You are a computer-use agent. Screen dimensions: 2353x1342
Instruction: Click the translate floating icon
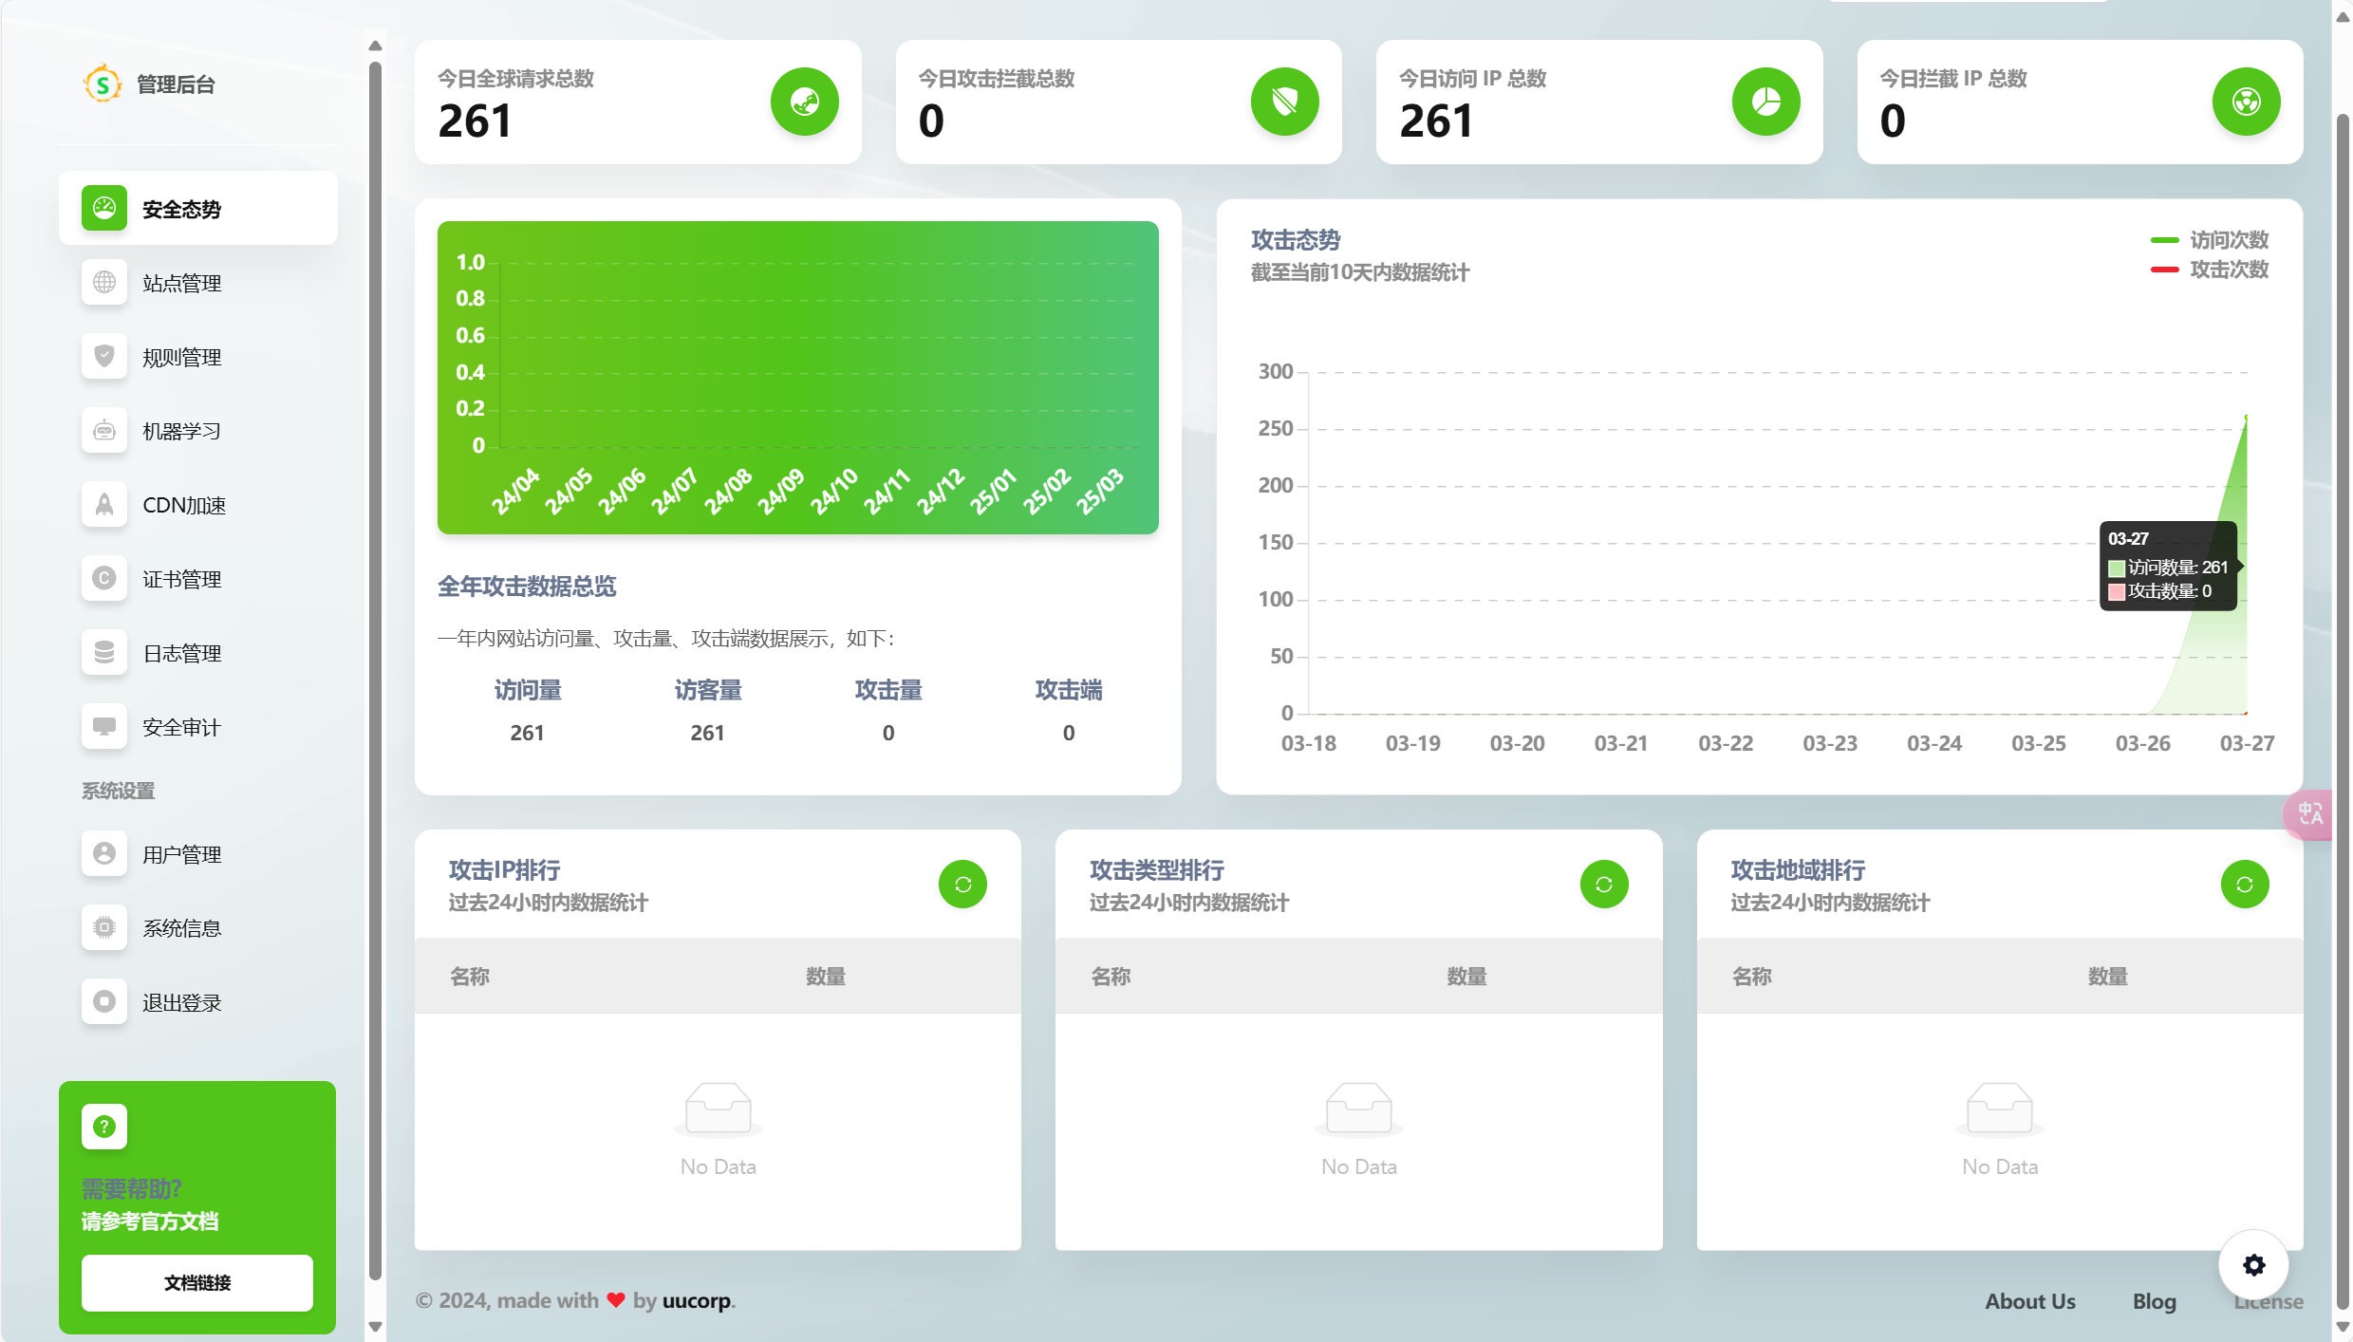(x=2309, y=814)
